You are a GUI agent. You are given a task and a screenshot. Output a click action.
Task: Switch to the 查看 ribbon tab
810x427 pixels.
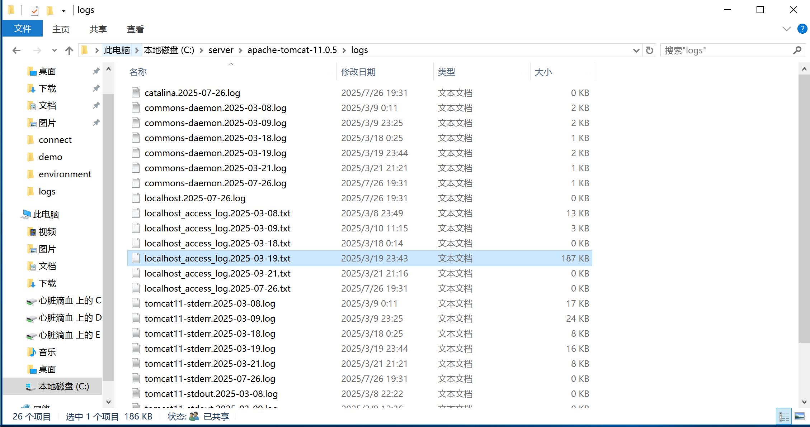tap(135, 29)
